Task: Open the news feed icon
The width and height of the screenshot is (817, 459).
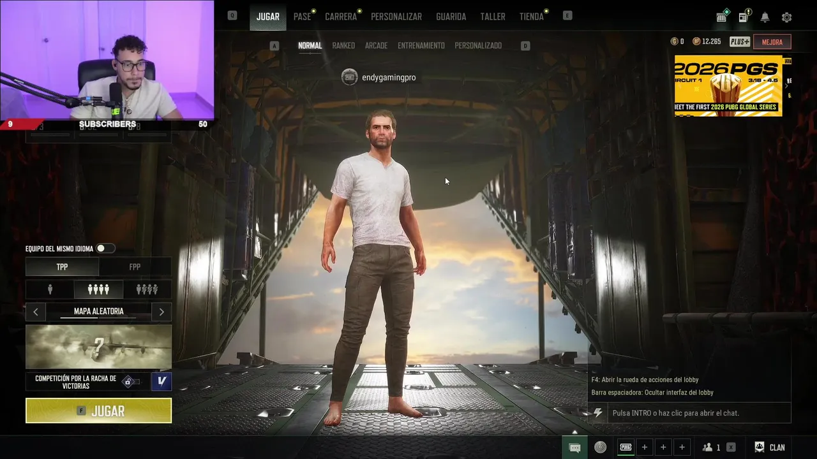Action: click(x=744, y=17)
